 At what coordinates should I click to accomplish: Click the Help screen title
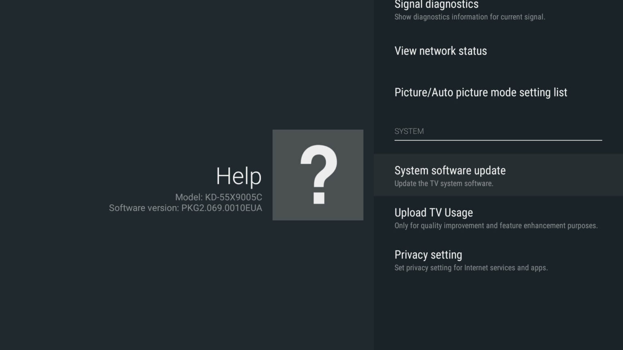click(238, 176)
